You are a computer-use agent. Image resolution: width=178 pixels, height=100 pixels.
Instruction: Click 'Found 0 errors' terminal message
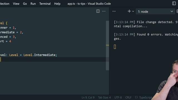tap(150, 34)
